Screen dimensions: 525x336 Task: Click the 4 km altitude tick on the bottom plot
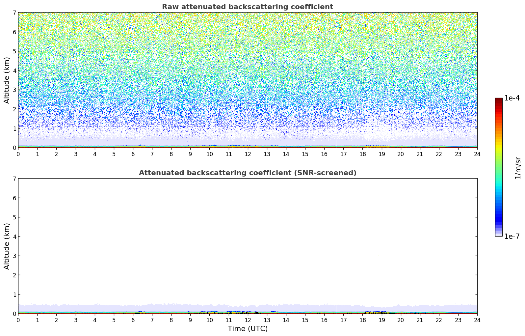tap(14, 237)
